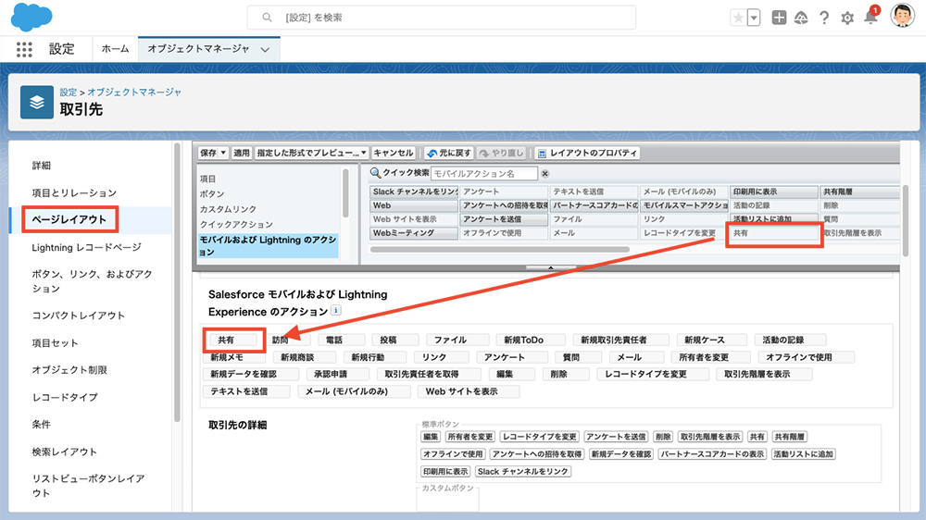Select 承認申請 action in the layout
Image resolution: width=926 pixels, height=520 pixels.
[338, 374]
